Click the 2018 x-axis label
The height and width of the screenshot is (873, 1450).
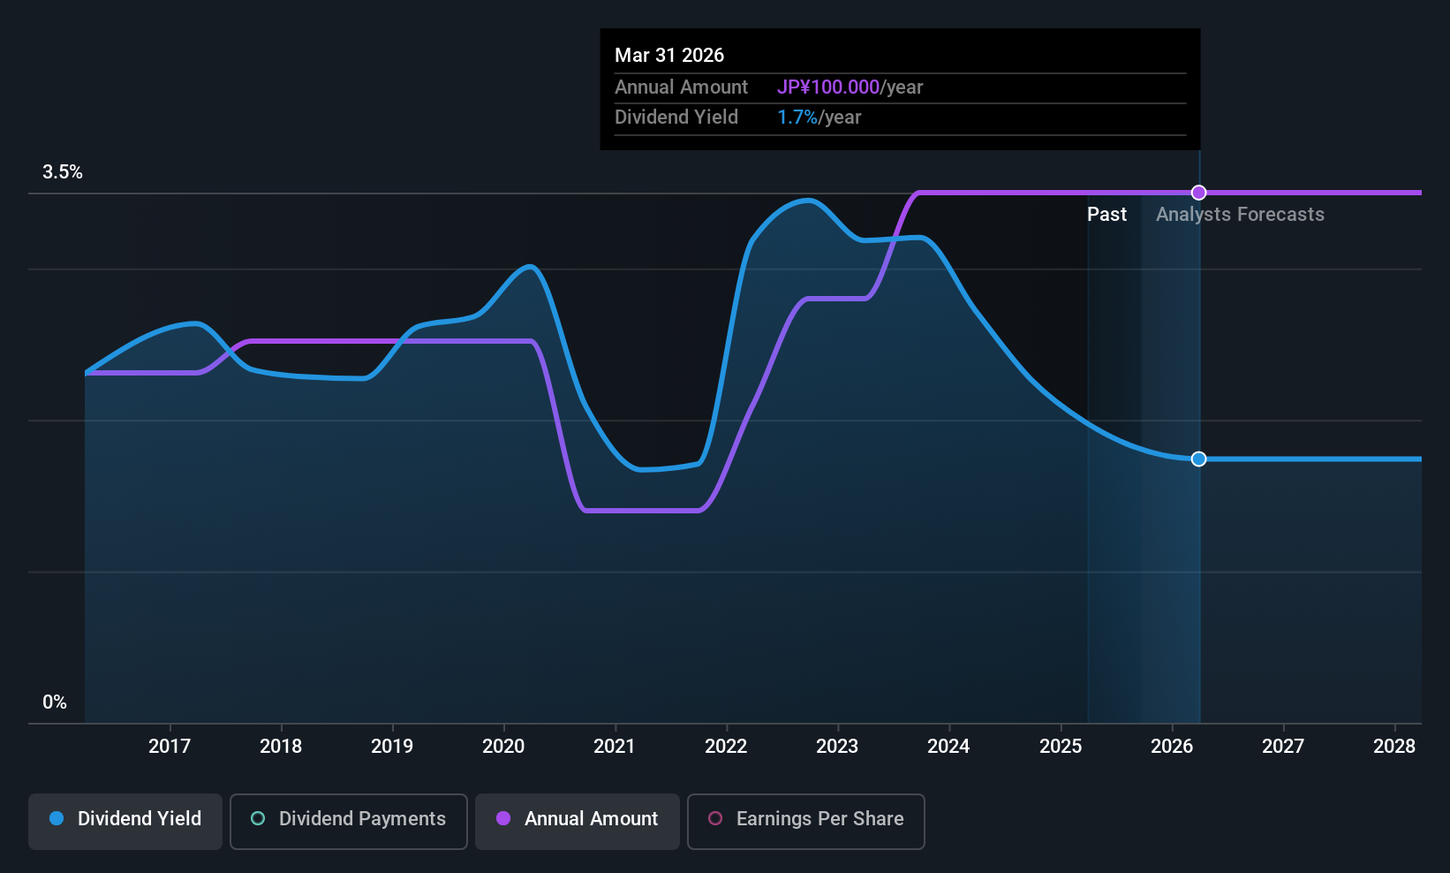pos(281,747)
